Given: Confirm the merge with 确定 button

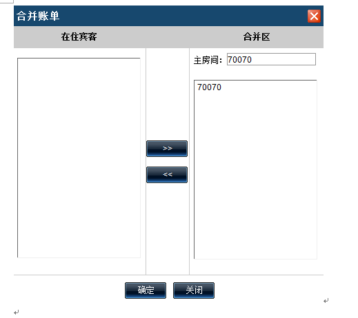Looking at the screenshot, I should click(146, 290).
